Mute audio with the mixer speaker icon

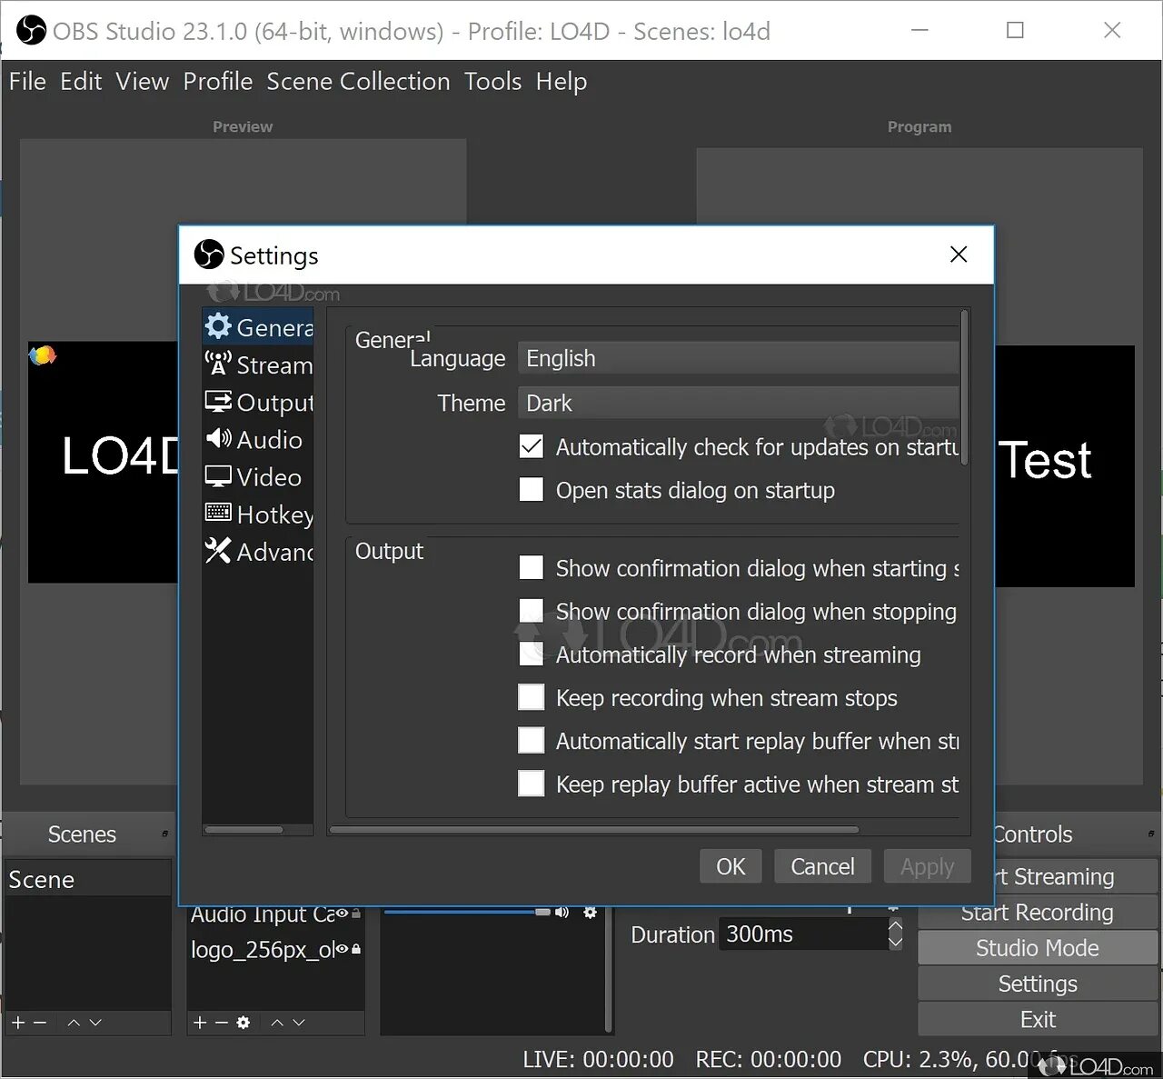tap(562, 912)
